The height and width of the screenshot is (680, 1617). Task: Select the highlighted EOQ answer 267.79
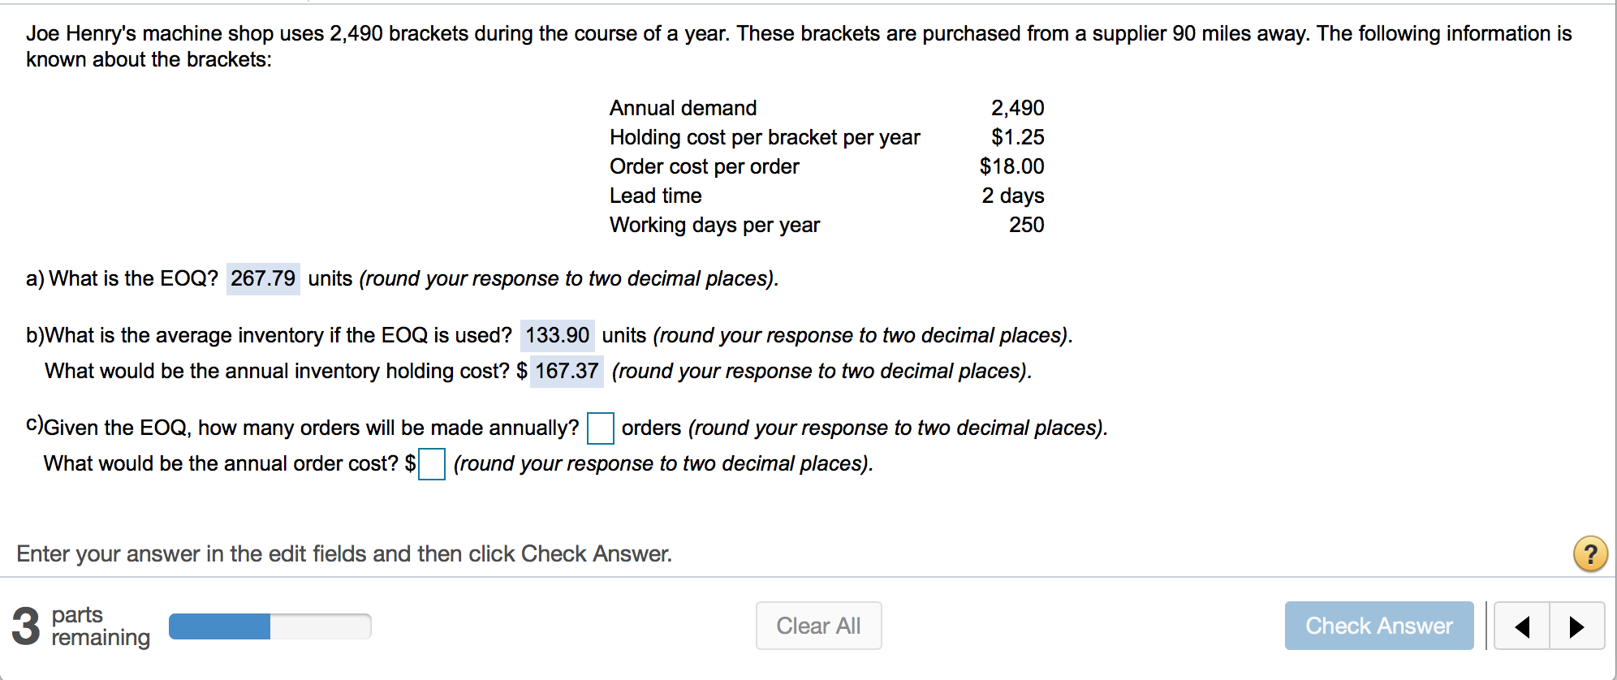coord(262,278)
